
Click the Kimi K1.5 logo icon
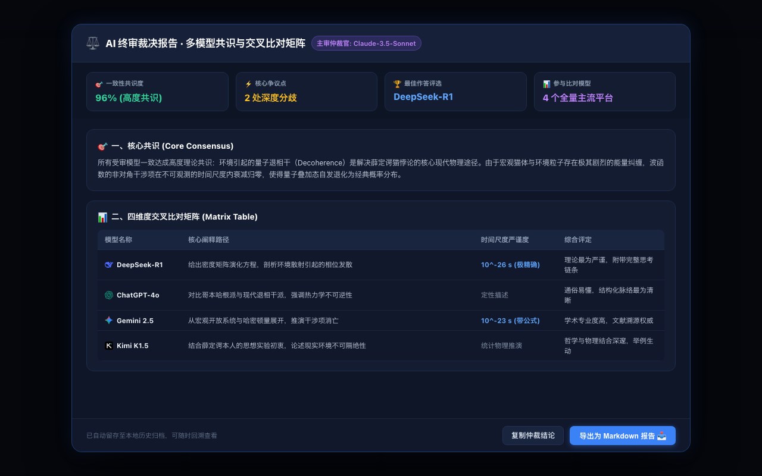tap(109, 346)
